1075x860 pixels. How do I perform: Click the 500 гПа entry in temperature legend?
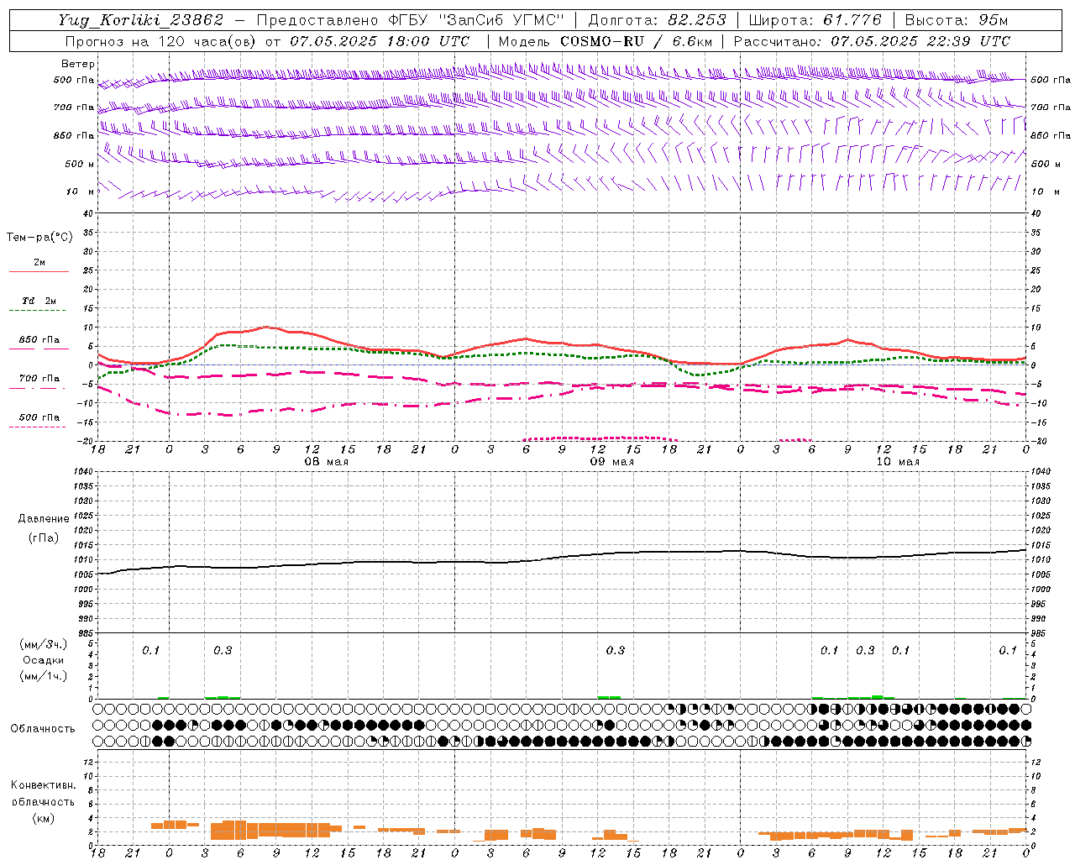(39, 417)
